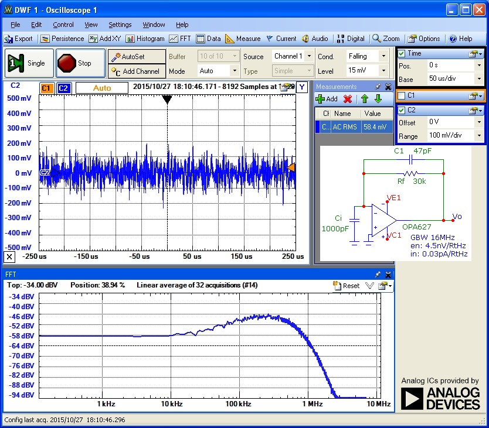Activate the Zoom tool
This screenshot has width=489, height=428.
click(x=386, y=39)
